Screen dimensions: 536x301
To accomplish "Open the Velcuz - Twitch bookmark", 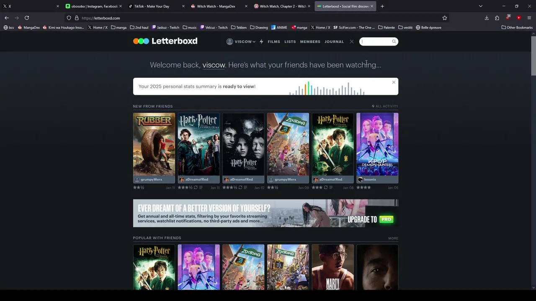I will coord(214,28).
